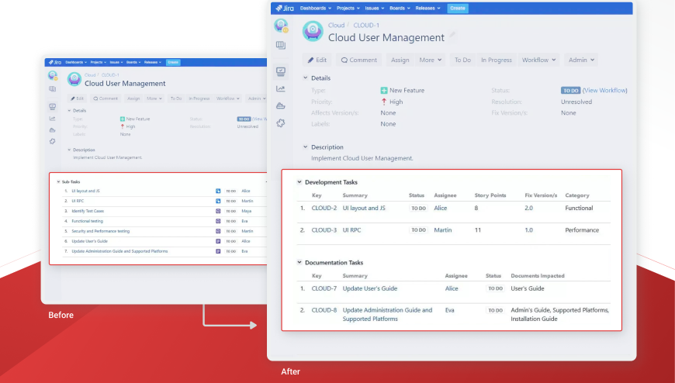Image resolution: width=675 pixels, height=383 pixels.
Task: Open the Workflow dropdown in the After window
Action: pos(538,60)
